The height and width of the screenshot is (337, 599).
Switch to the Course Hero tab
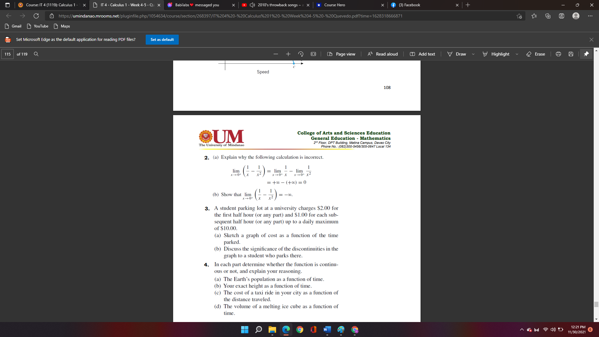coord(334,5)
